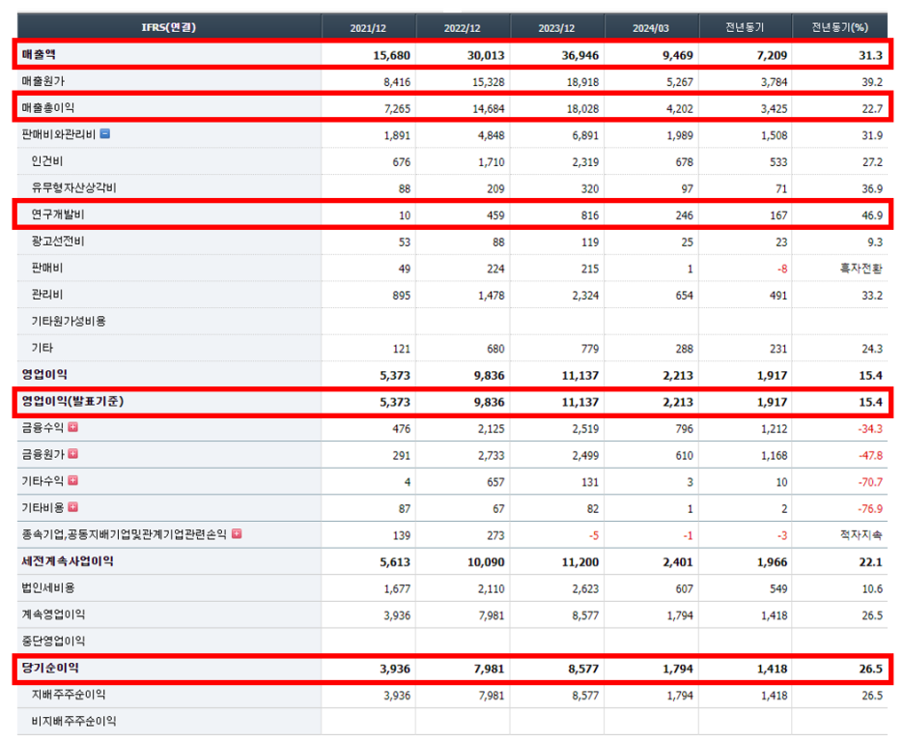This screenshot has width=904, height=742.
Task: Click the 2023/12 column header
Action: [x=557, y=28]
